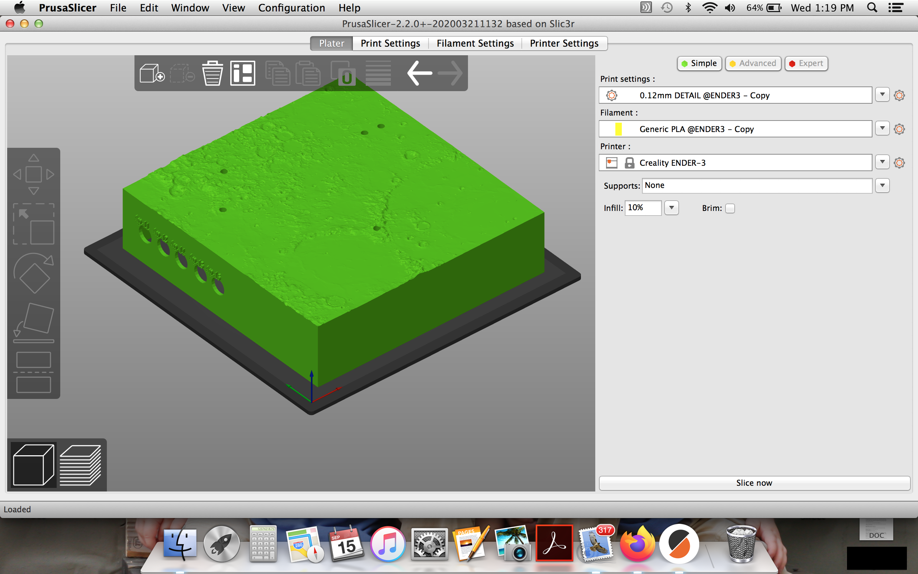Click the Delete all trash icon
918x574 pixels.
coord(212,73)
